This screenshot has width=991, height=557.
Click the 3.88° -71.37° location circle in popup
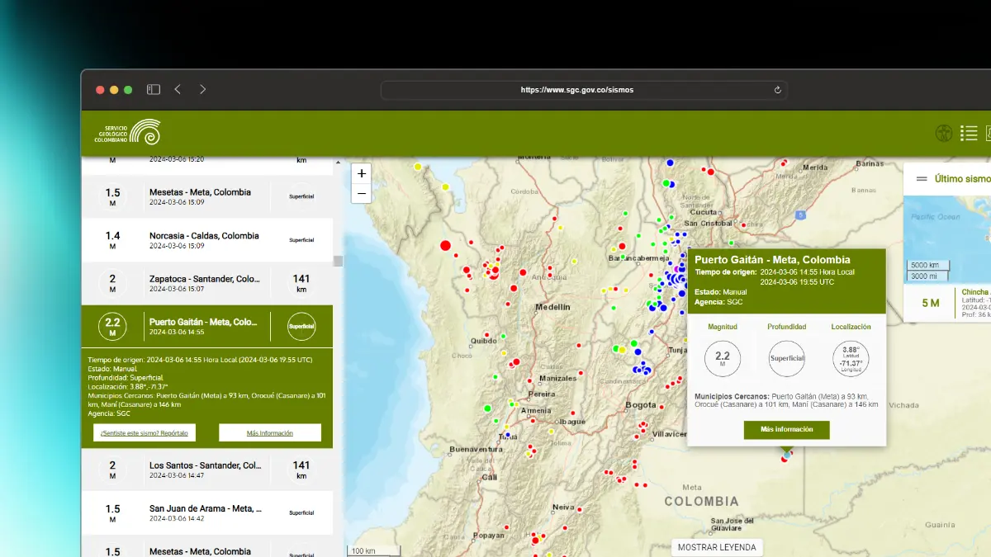[x=851, y=359]
